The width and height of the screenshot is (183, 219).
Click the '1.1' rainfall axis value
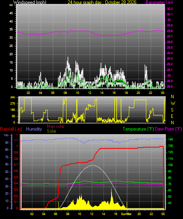16,140
